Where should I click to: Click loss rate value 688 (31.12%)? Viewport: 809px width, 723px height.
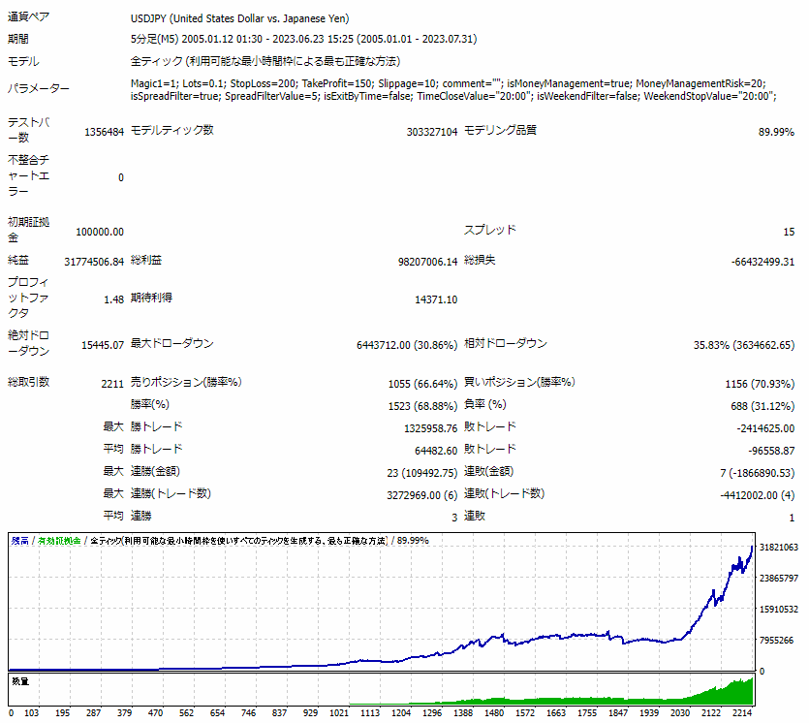pyautogui.click(x=762, y=407)
